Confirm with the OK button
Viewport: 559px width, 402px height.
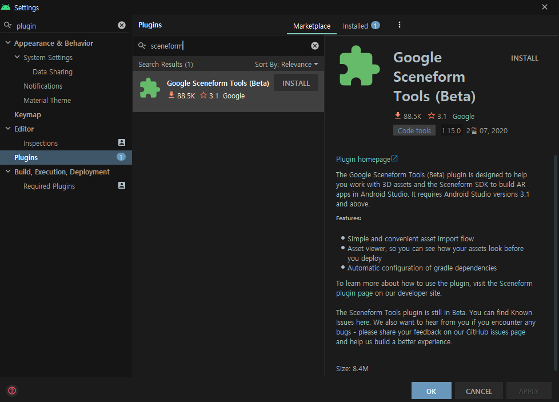click(431, 391)
